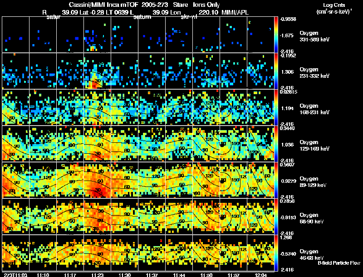Click the '1.036' color scale value

[x=287, y=145]
